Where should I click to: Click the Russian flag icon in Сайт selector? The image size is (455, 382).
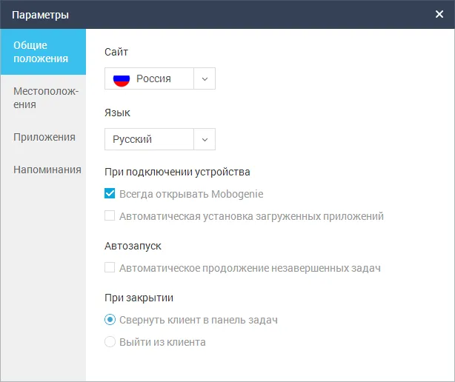pyautogui.click(x=122, y=80)
